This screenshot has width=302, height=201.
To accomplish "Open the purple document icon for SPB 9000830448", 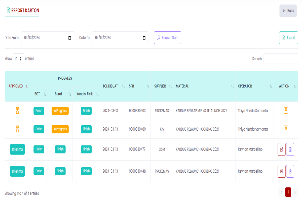I will [x=290, y=171].
